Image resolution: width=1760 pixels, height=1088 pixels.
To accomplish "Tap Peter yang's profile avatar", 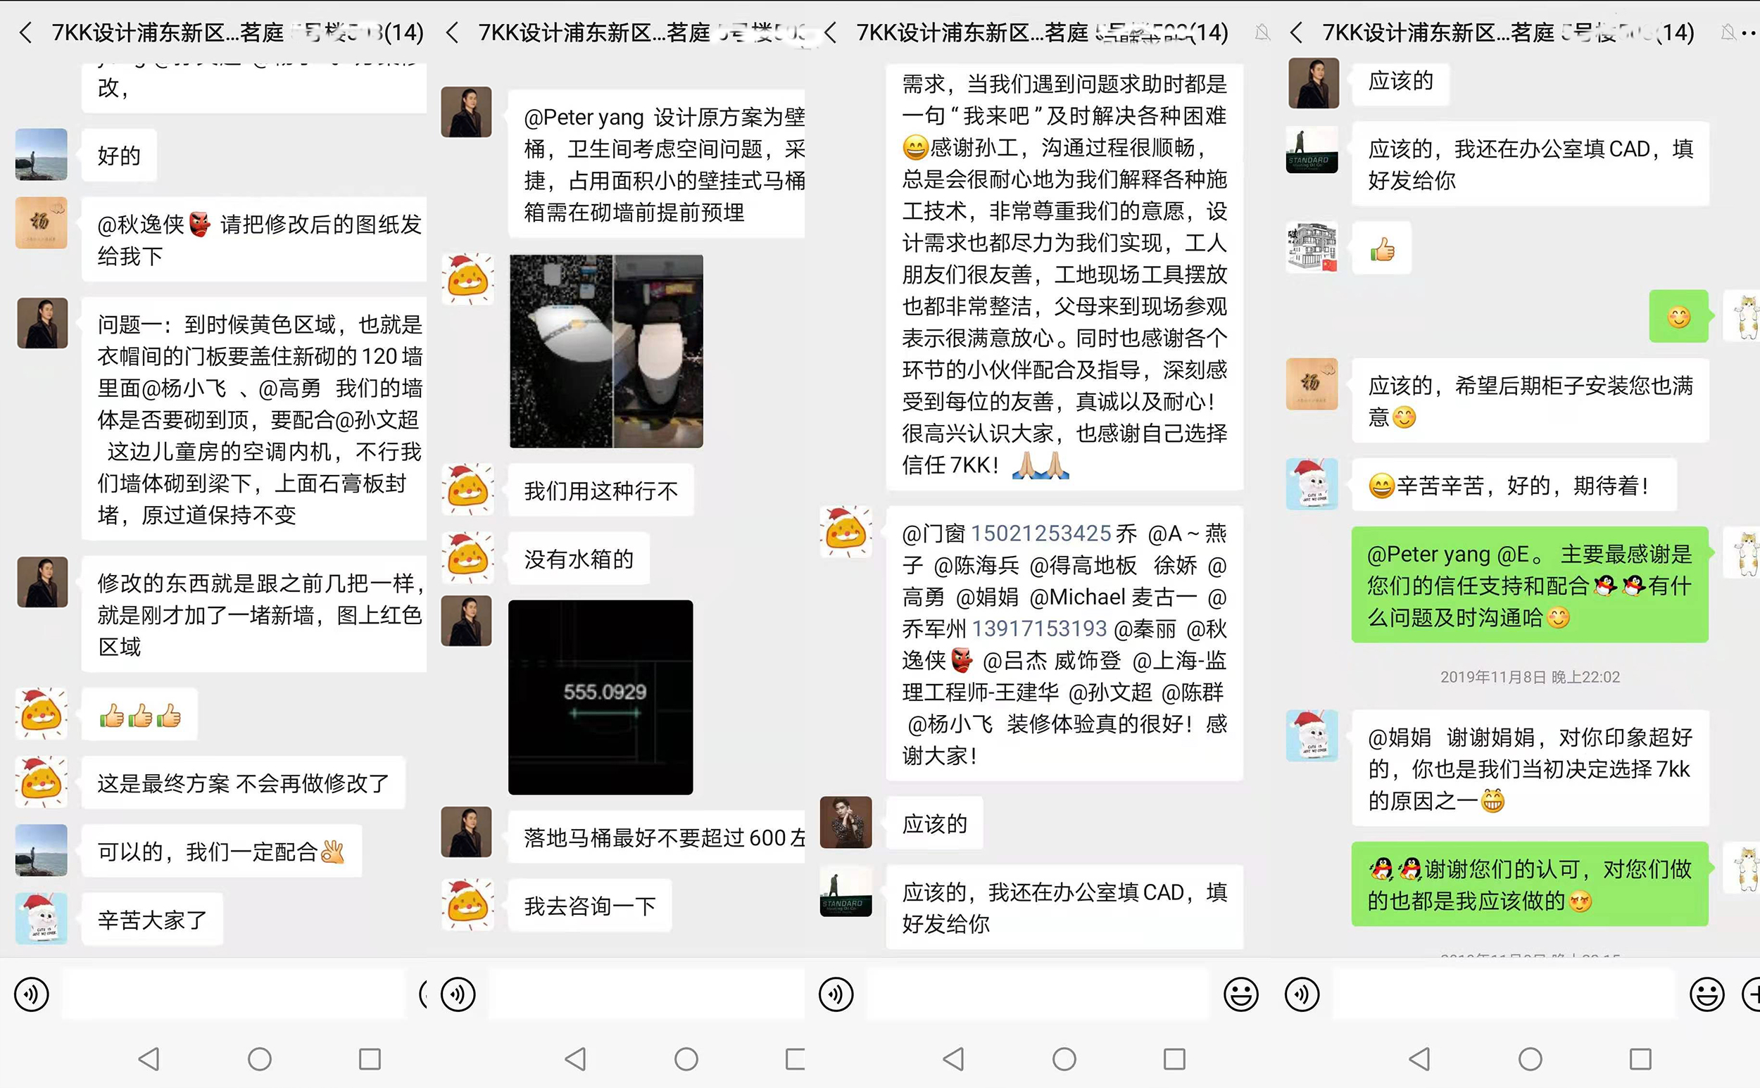I will tap(467, 113).
